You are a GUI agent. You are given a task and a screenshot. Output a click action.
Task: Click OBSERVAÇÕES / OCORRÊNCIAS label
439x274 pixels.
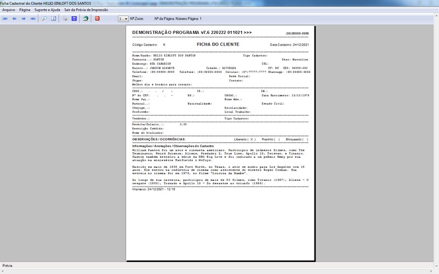(x=159, y=139)
